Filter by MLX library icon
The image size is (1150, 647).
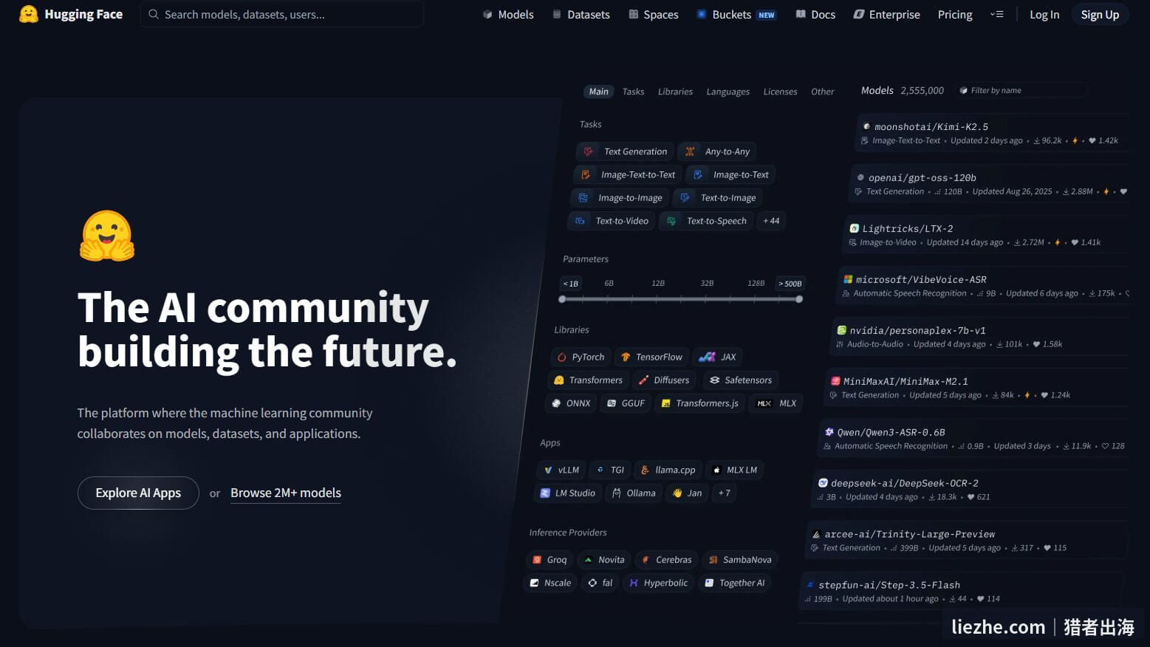764,403
